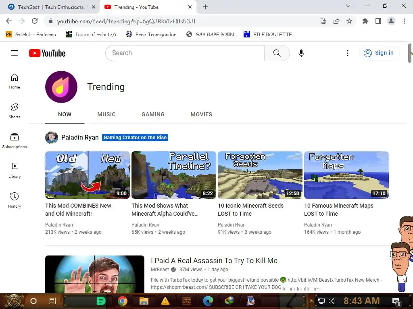Go to Home in the sidebar
Image resolution: width=413 pixels, height=309 pixels.
point(15,81)
